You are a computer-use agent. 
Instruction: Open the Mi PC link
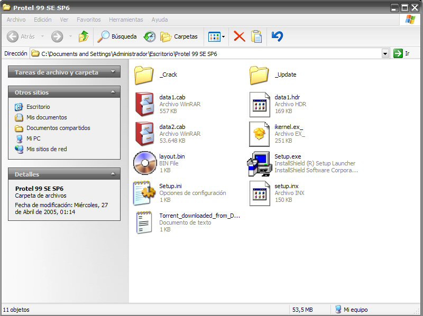[33, 138]
